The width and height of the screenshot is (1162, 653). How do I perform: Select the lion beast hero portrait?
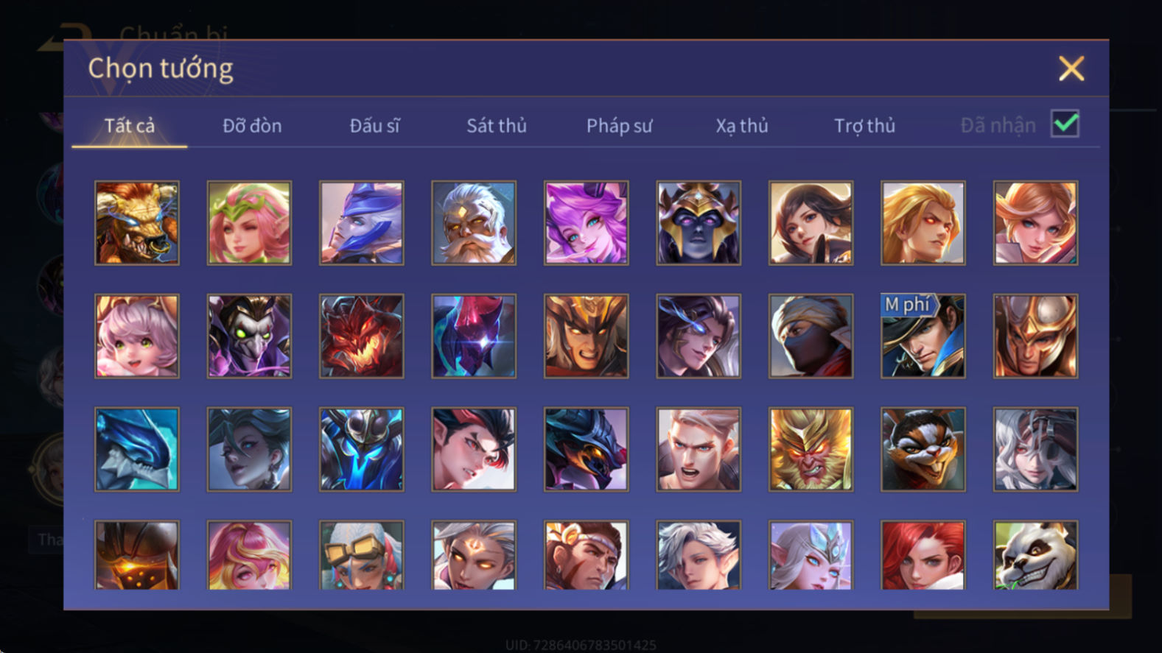point(137,223)
